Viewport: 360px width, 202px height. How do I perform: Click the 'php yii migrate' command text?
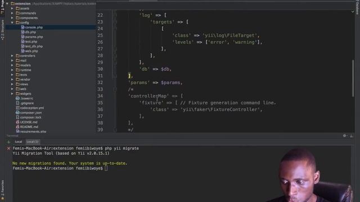[x=121, y=148]
